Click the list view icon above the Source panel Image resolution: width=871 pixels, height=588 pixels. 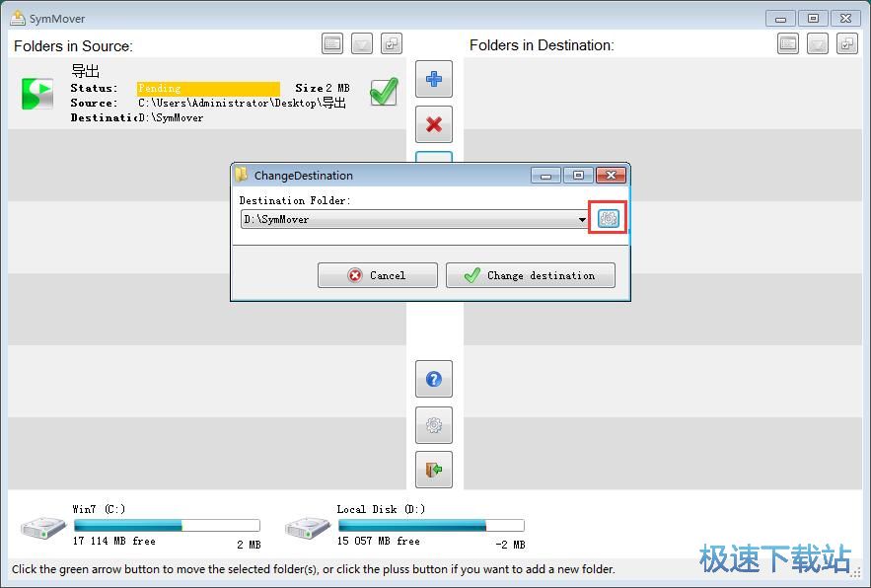click(x=332, y=43)
